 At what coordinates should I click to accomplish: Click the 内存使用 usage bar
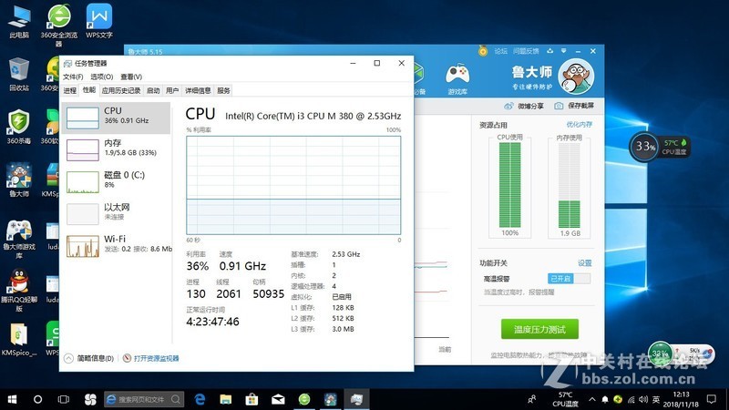(569, 185)
